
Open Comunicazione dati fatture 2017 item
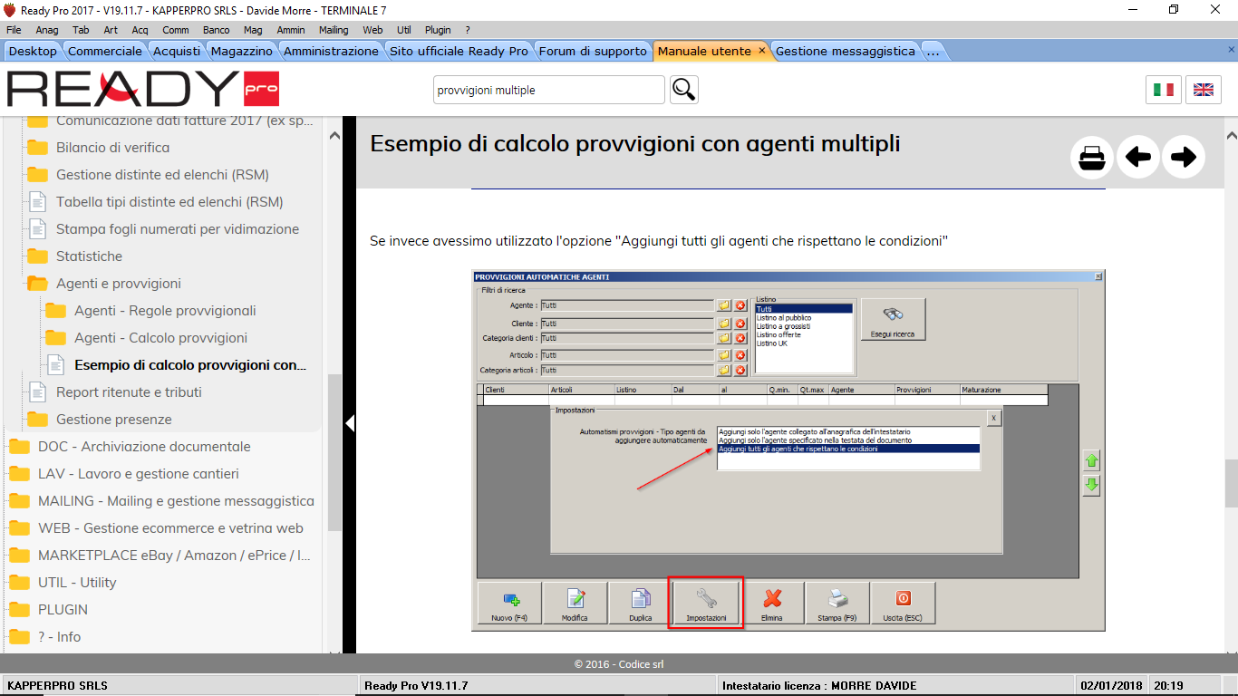[x=185, y=121]
